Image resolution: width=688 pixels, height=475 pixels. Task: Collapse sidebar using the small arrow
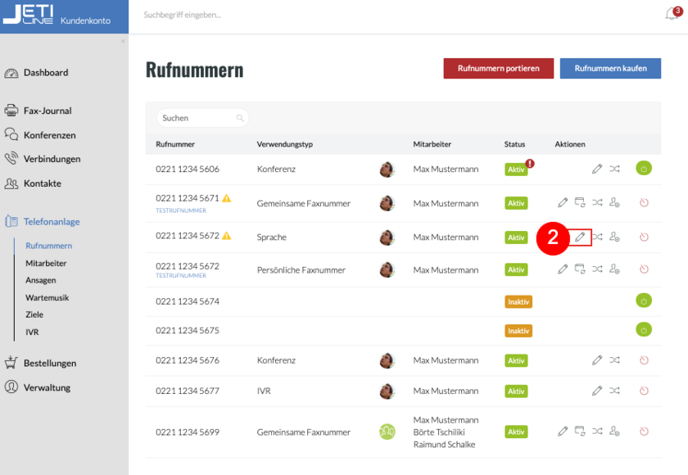[x=123, y=41]
